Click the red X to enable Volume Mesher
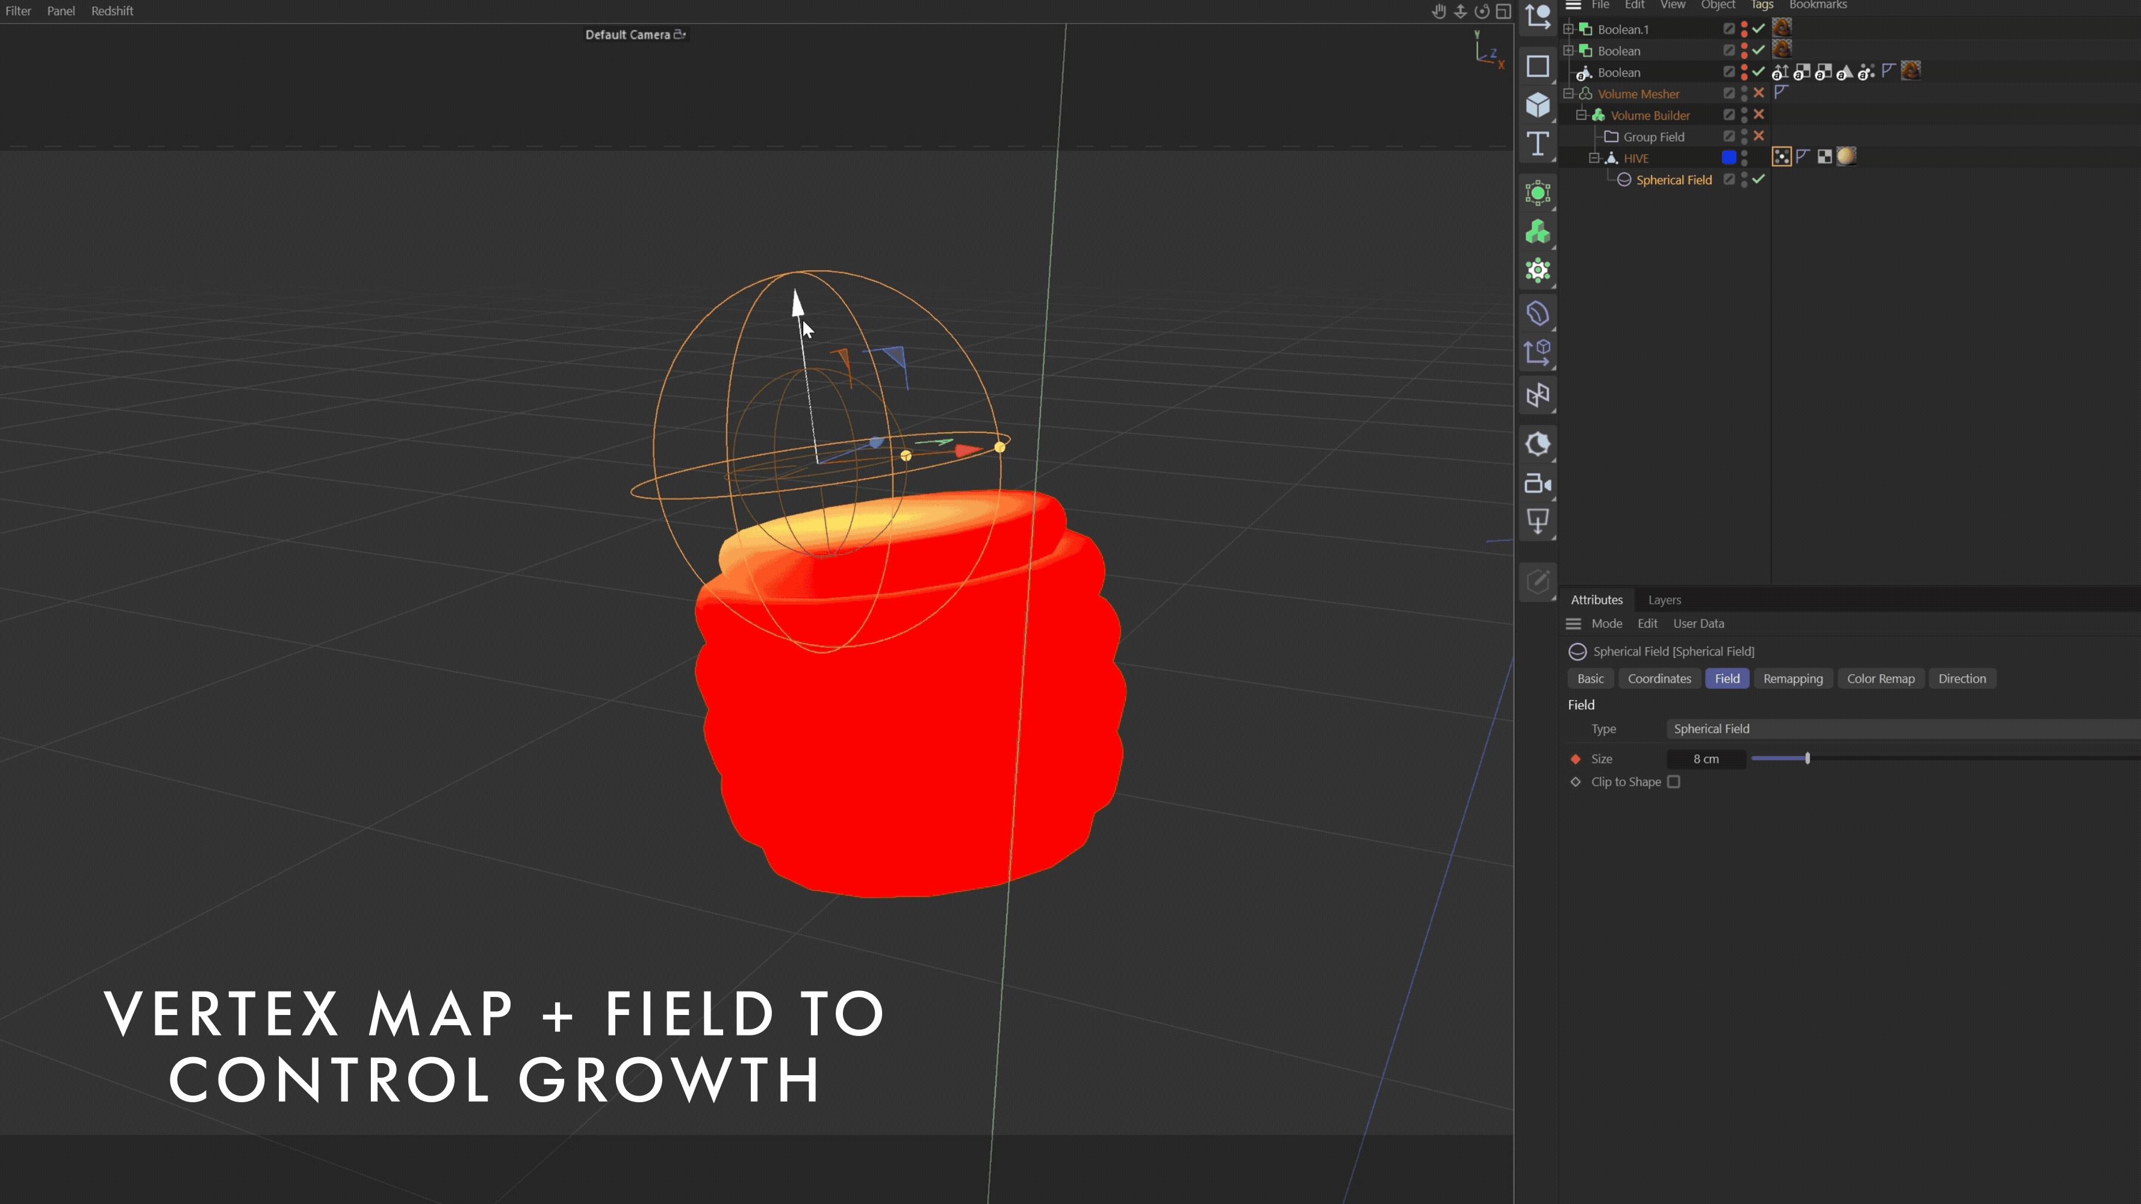Viewport: 2141px width, 1204px height. (x=1759, y=94)
